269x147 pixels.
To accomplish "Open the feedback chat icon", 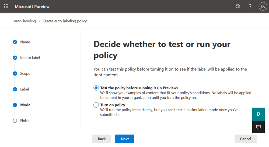I will [258, 127].
